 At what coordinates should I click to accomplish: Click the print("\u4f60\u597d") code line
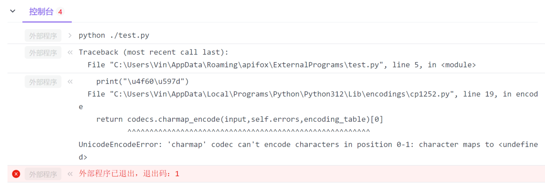142,82
